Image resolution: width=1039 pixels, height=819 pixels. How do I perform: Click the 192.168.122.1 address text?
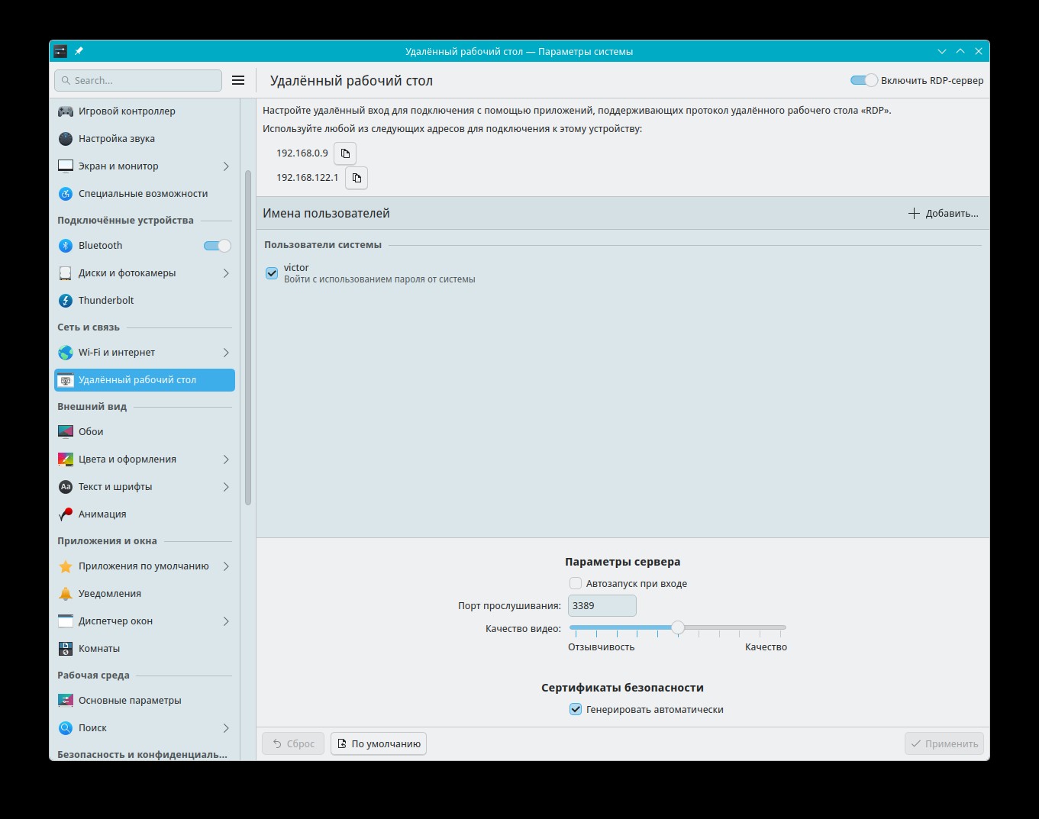pyautogui.click(x=308, y=178)
